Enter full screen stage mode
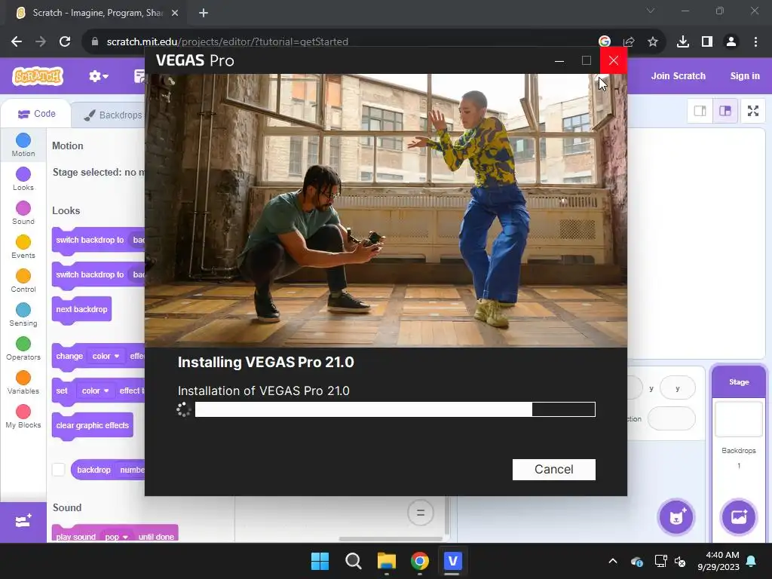Screen dimensions: 772x579 click(x=753, y=111)
